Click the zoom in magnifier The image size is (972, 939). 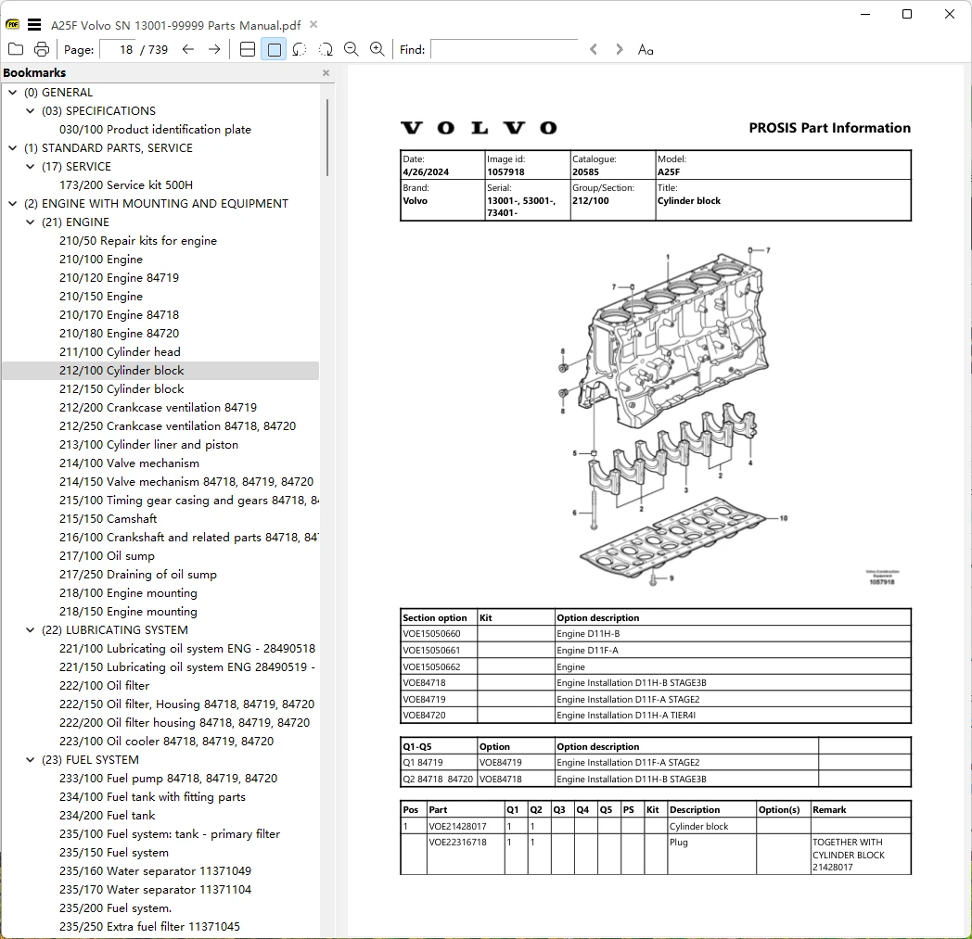click(x=377, y=49)
